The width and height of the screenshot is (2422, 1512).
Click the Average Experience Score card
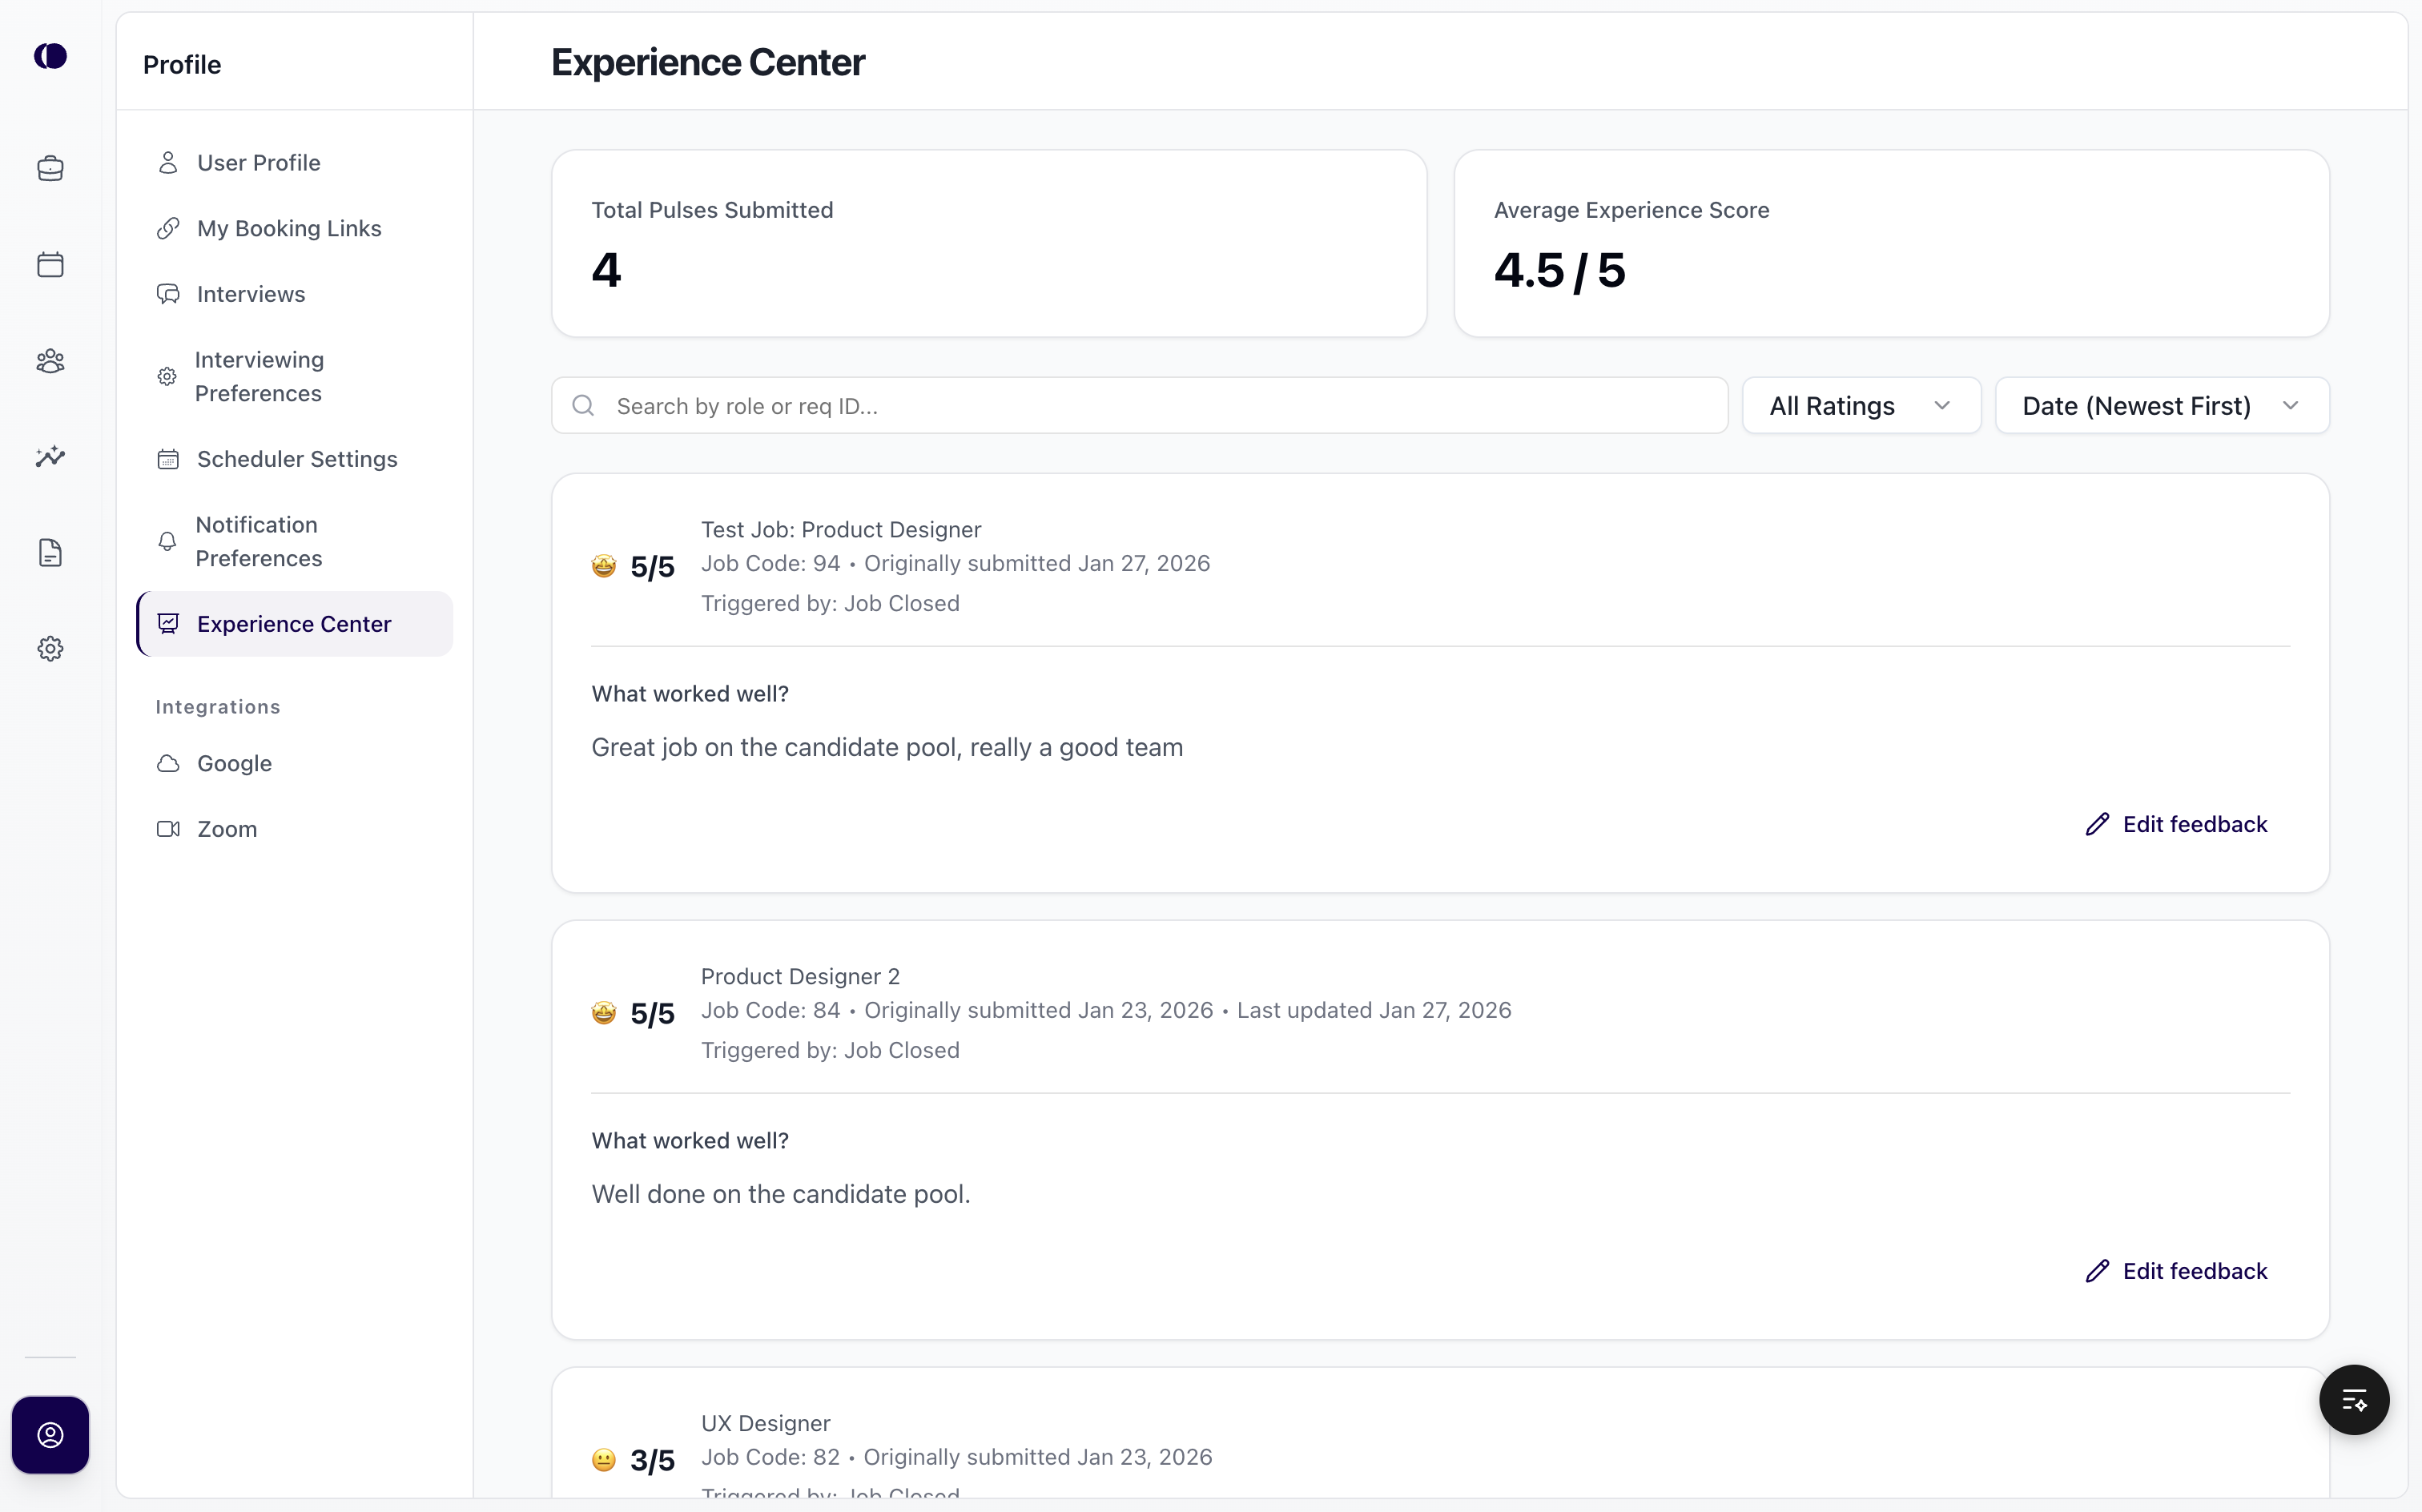1891,243
